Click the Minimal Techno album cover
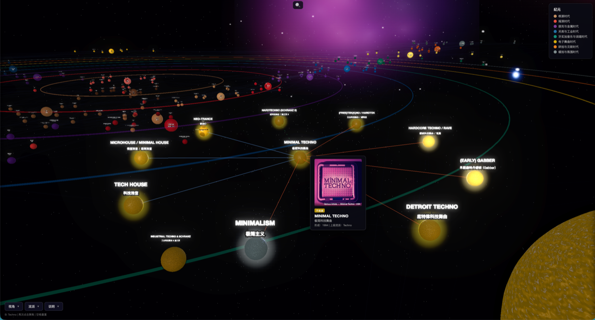Image resolution: width=595 pixels, height=320 pixels. [x=338, y=182]
